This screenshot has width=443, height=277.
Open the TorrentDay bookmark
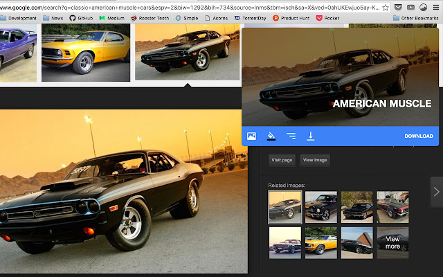click(251, 18)
